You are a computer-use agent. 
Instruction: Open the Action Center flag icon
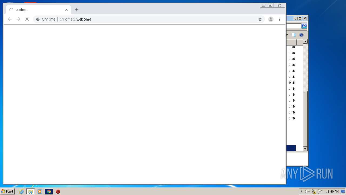(320, 191)
